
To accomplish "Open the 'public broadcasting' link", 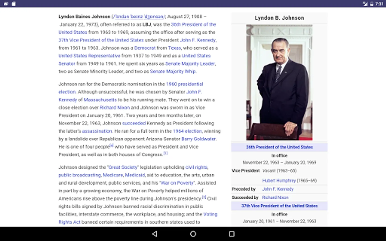I will coord(80,175).
